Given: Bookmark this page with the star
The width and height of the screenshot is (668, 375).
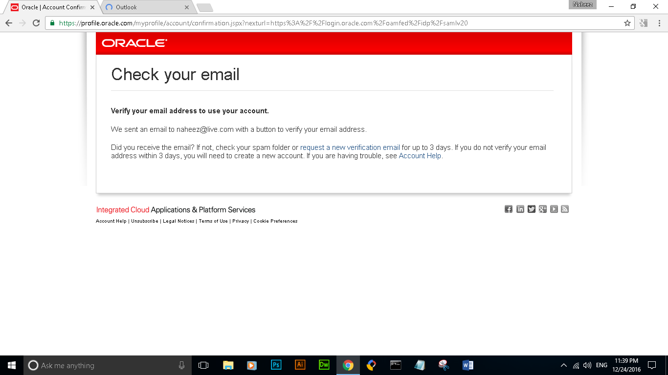Looking at the screenshot, I should 627,23.
